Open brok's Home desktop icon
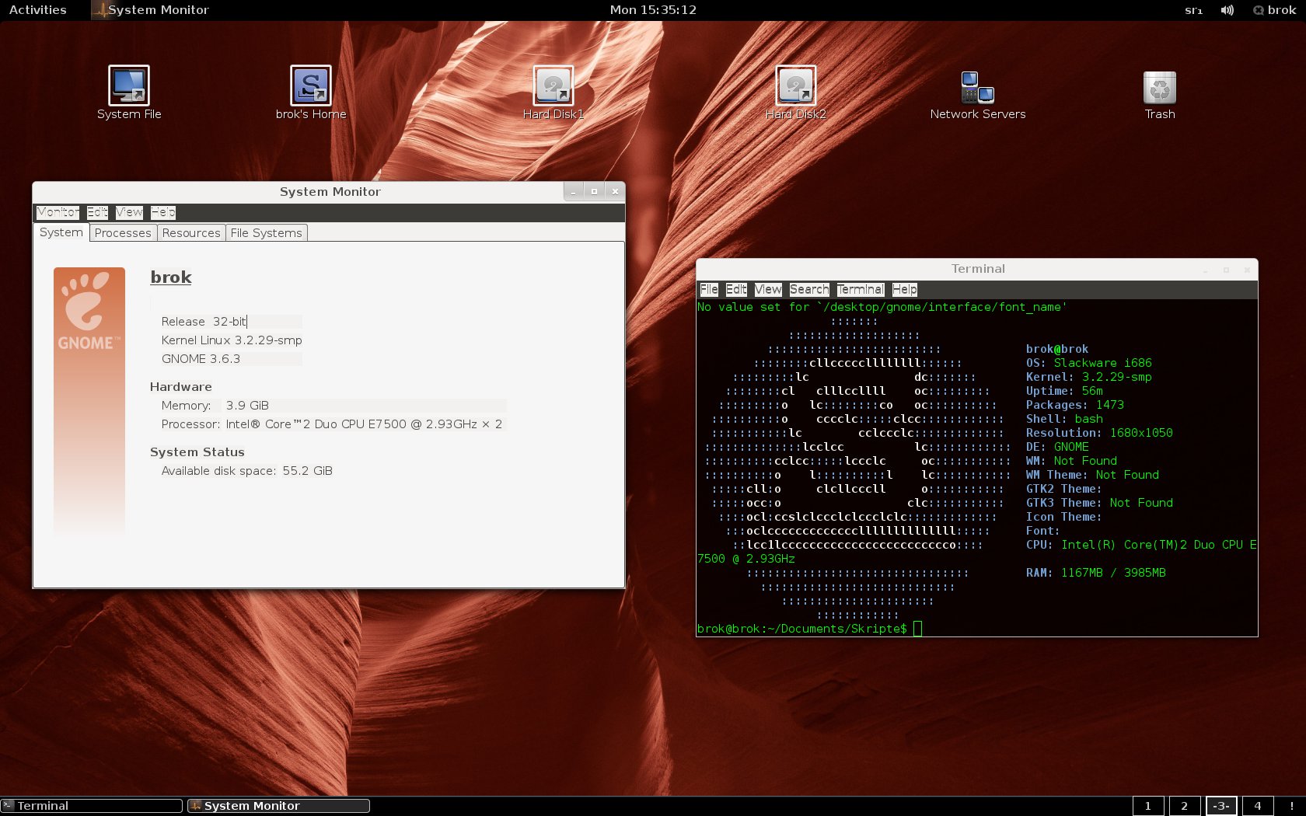Viewport: 1306px width, 816px height. [311, 86]
